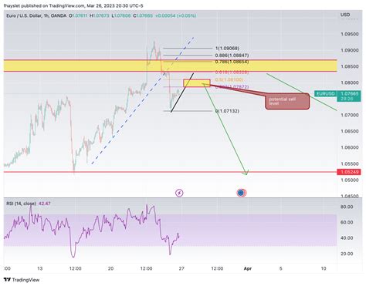Click the Fib level 0.786(1.08654) label
The height and width of the screenshot is (286, 366).
click(232, 62)
